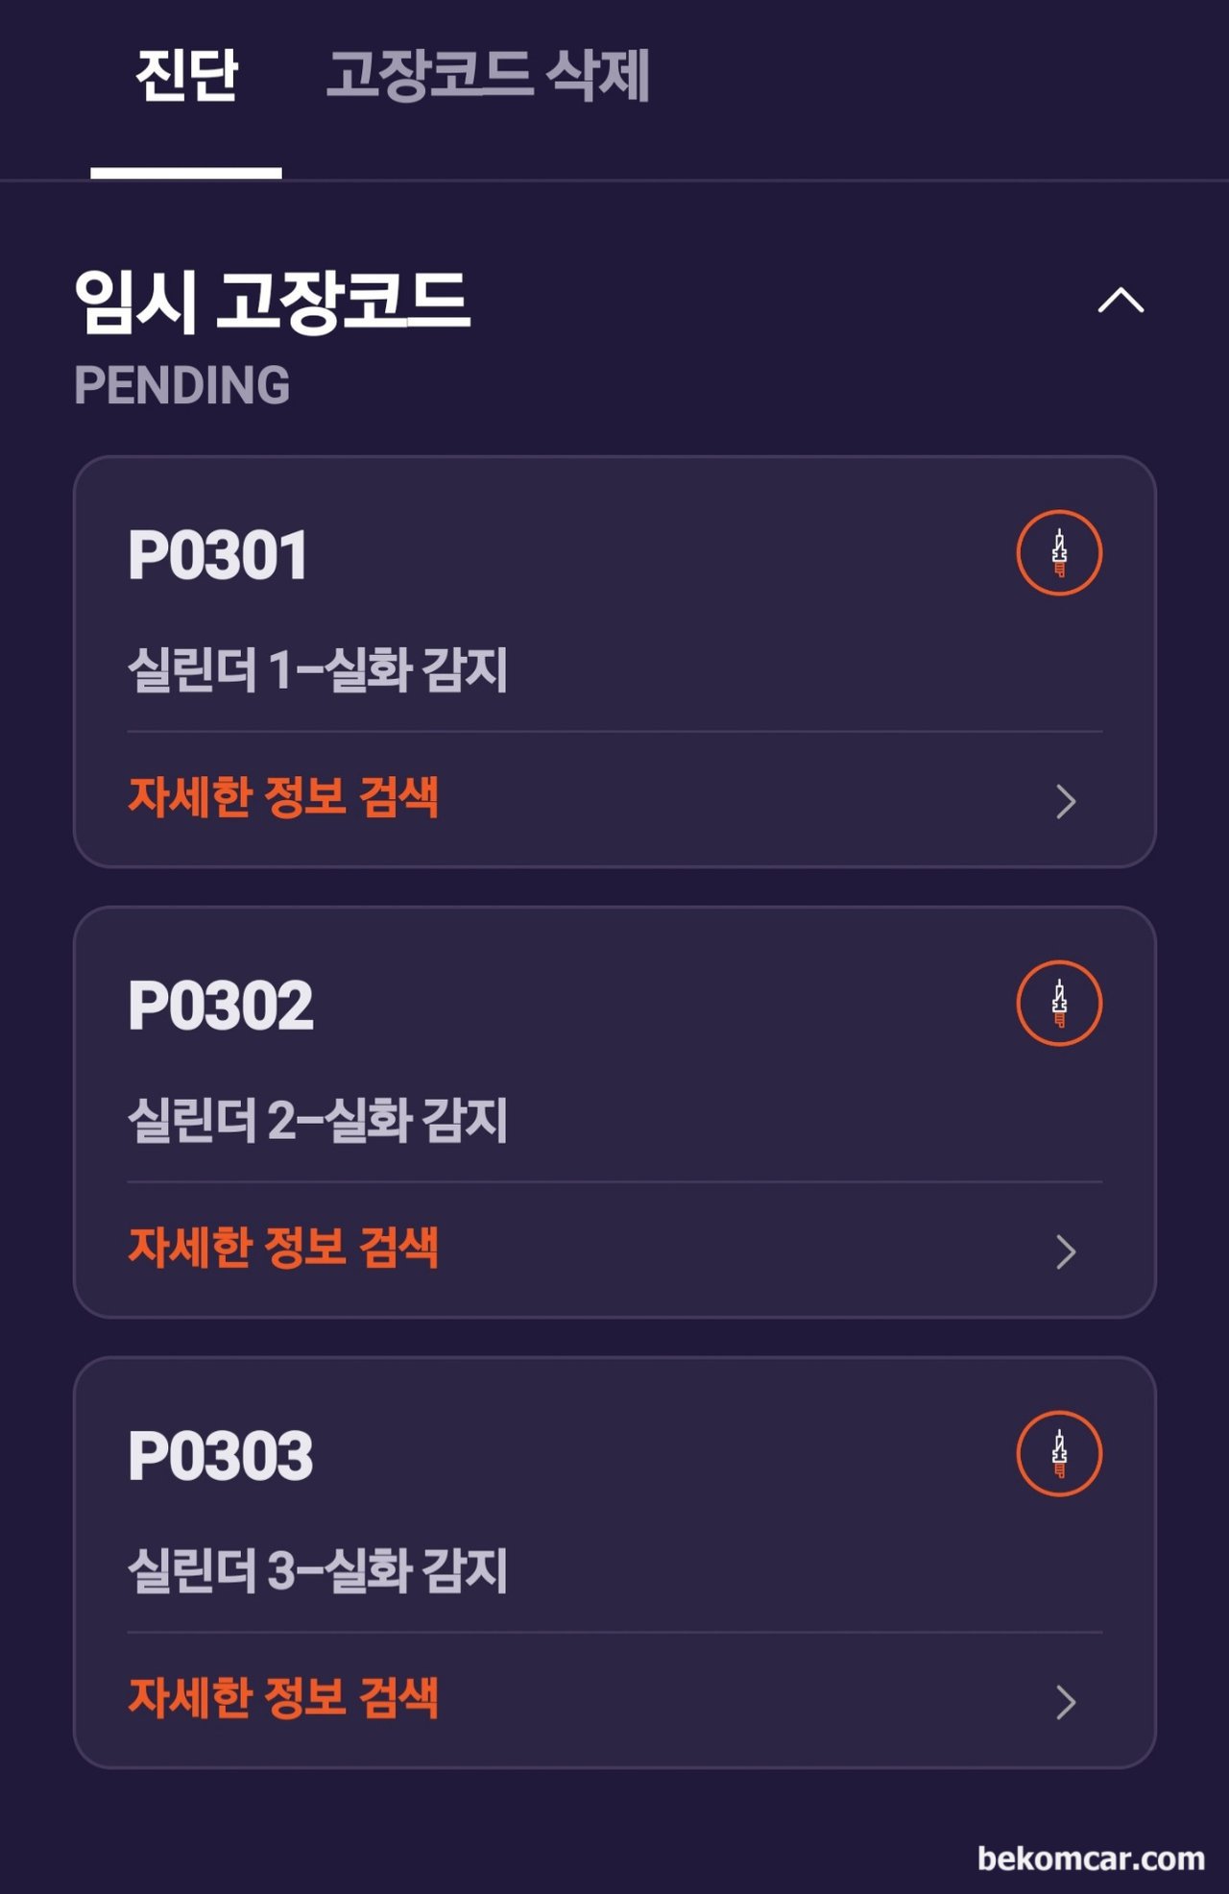Viewport: 1229px width, 1894px height.
Task: Click the 실린더 1-실화 감지 description
Action: 318,669
